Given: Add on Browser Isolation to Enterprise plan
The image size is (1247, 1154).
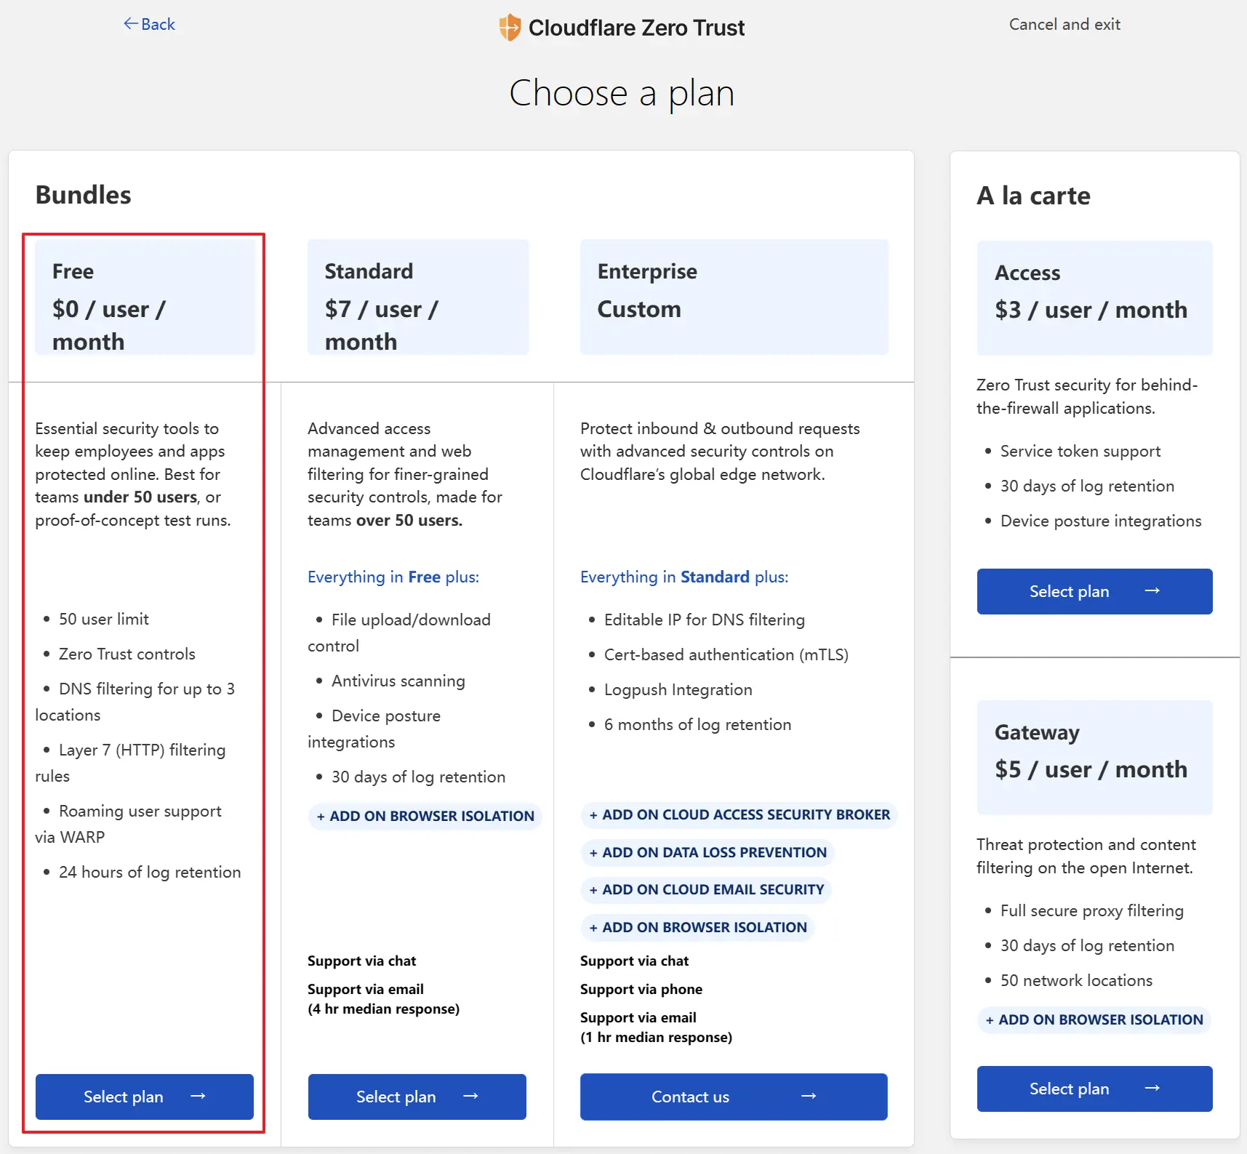Looking at the screenshot, I should click(x=697, y=927).
